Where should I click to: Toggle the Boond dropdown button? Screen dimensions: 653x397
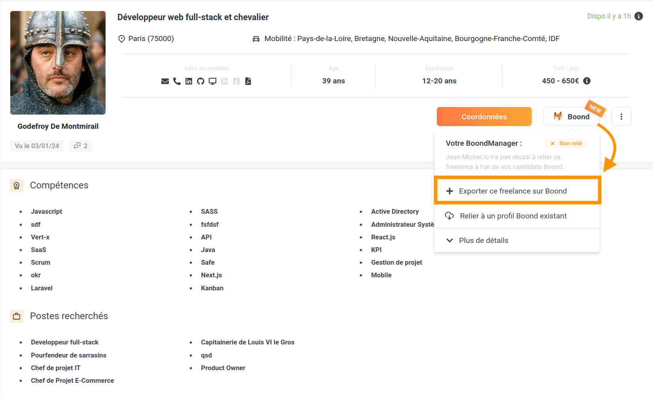coord(571,117)
